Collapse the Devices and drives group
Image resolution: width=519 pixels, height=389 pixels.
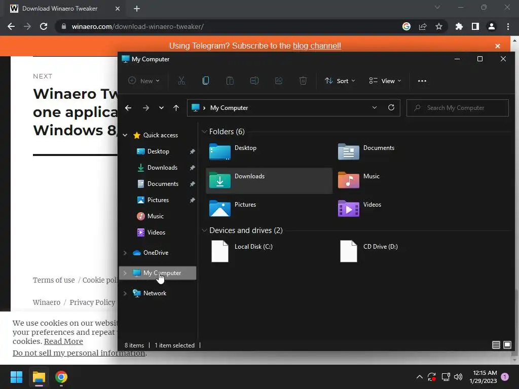pyautogui.click(x=204, y=230)
